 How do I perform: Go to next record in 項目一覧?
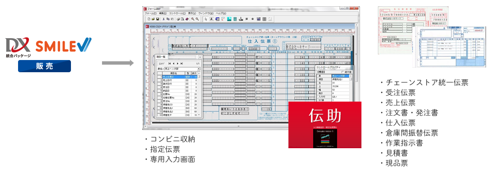coord(178,63)
